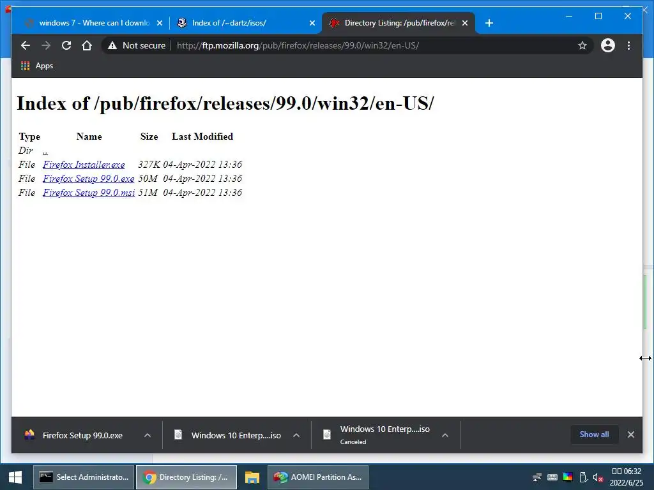Select the 'Directory Listing: /pub/firefox' tab
Viewport: 654px width, 490px height.
[399, 23]
